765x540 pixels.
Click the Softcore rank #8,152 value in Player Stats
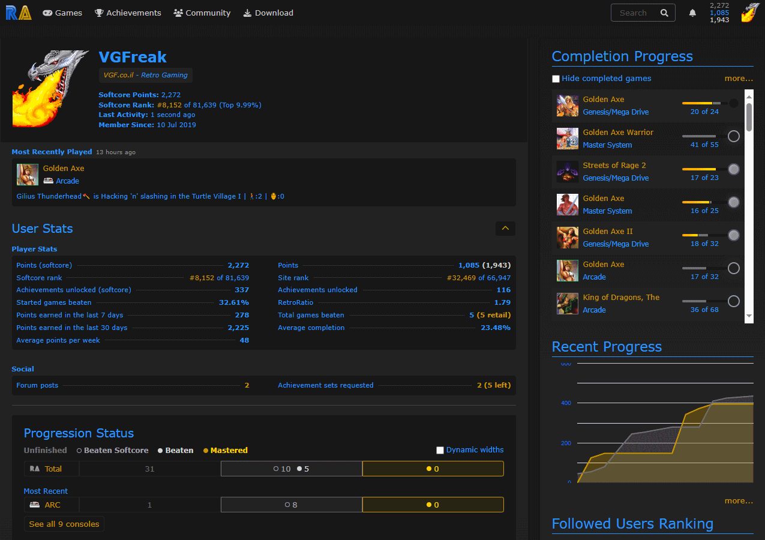[219, 278]
